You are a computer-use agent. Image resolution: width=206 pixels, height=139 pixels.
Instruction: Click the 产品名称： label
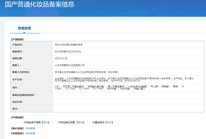[18, 45]
